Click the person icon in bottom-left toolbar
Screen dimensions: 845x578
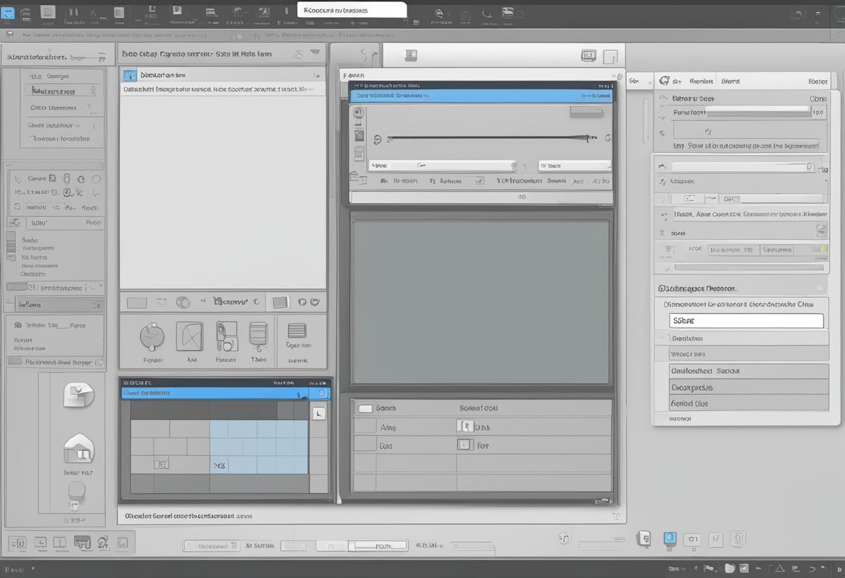104,542
